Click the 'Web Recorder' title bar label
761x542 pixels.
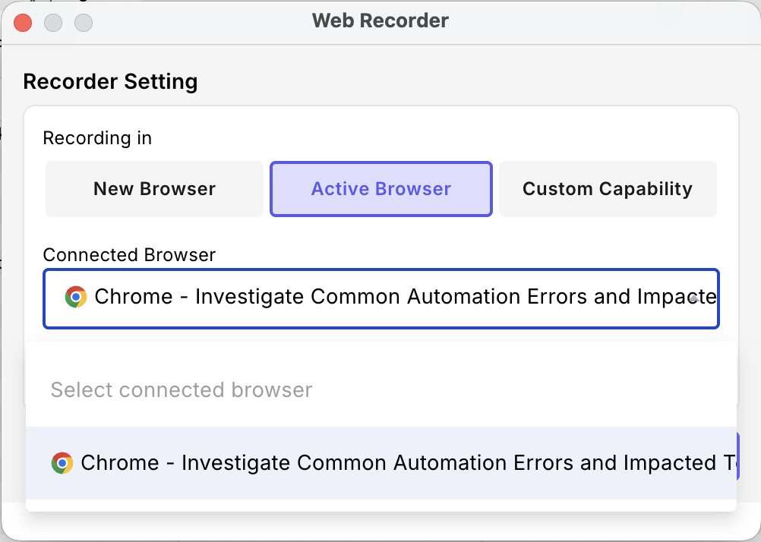(380, 20)
